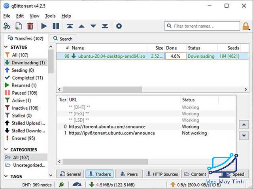The height and width of the screenshot is (189, 253).
Task: Resume torrent with the play icon
Action: (x=44, y=26)
